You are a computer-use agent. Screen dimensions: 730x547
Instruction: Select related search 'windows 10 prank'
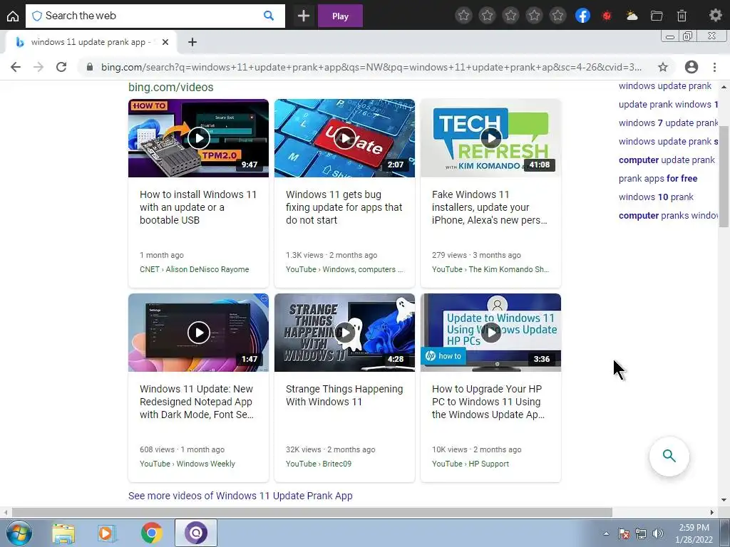point(656,197)
